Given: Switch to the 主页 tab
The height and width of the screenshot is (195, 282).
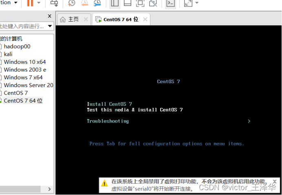Looking at the screenshot, I should click(x=74, y=19).
